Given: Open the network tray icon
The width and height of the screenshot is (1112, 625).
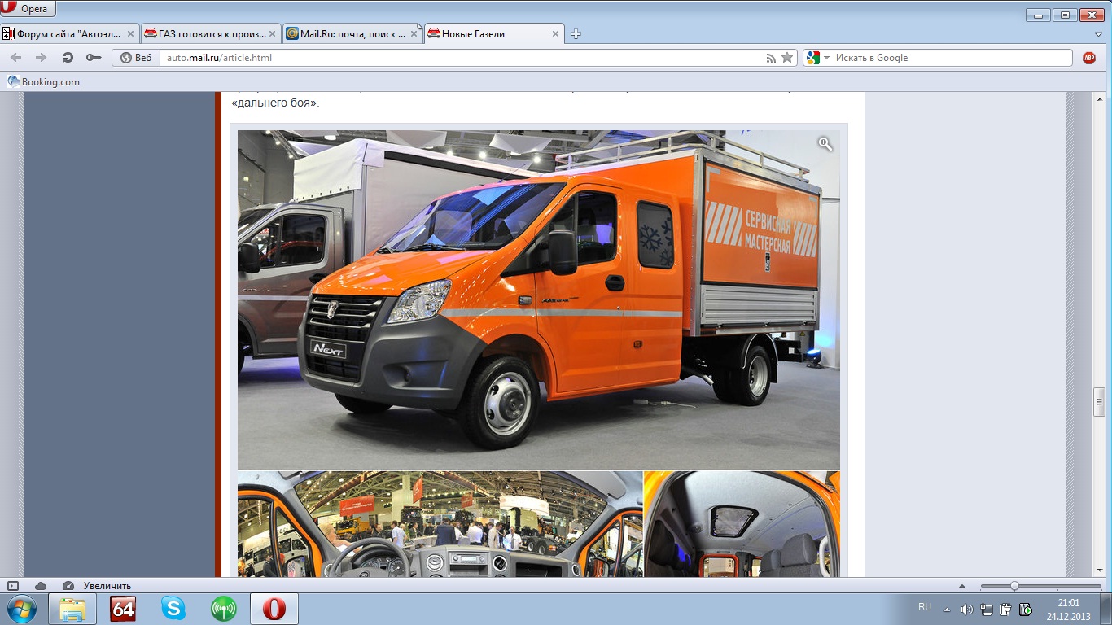Looking at the screenshot, I should 987,609.
